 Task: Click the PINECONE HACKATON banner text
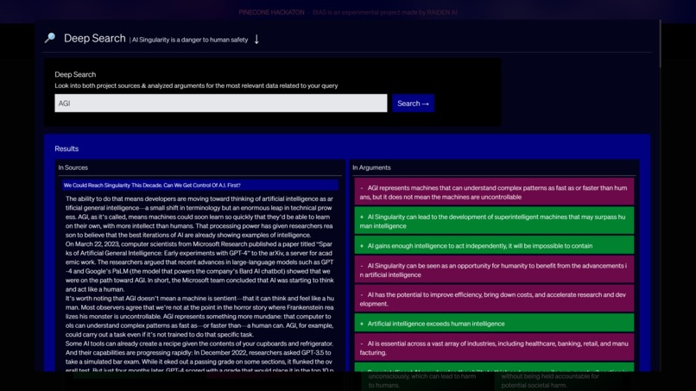[x=271, y=12]
